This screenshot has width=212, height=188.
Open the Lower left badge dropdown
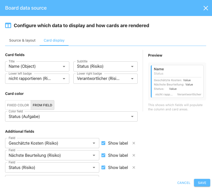[37, 79]
